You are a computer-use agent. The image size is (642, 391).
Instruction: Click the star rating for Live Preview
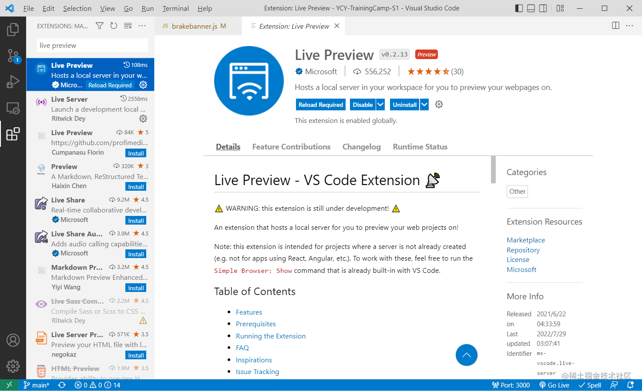click(435, 72)
